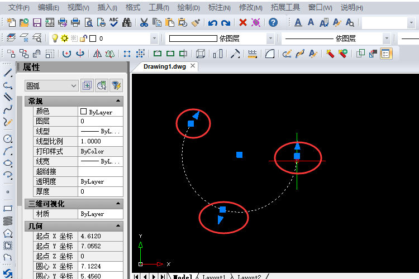Open the 圆弧 object type dropdown
This screenshot has height=279, width=419.
(x=51, y=86)
